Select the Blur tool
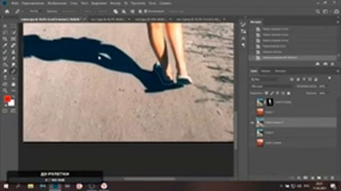 click(x=13, y=65)
